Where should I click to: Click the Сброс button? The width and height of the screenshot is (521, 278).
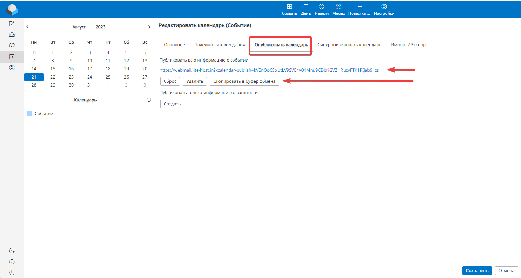pos(170,81)
